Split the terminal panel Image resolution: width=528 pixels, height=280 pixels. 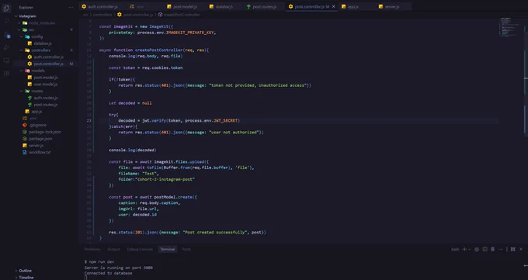[x=485, y=249]
